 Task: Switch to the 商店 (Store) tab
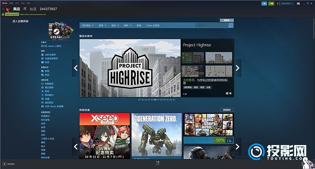click(x=17, y=9)
